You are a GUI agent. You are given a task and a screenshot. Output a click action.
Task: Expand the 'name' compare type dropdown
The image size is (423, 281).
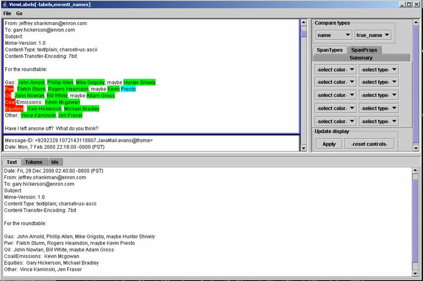click(333, 35)
